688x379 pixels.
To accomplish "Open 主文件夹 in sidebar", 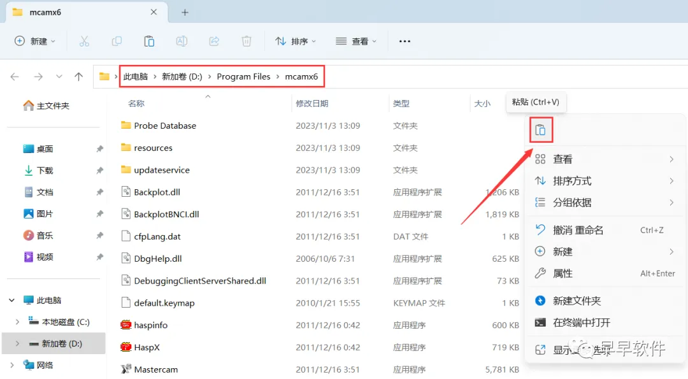I will coord(47,106).
